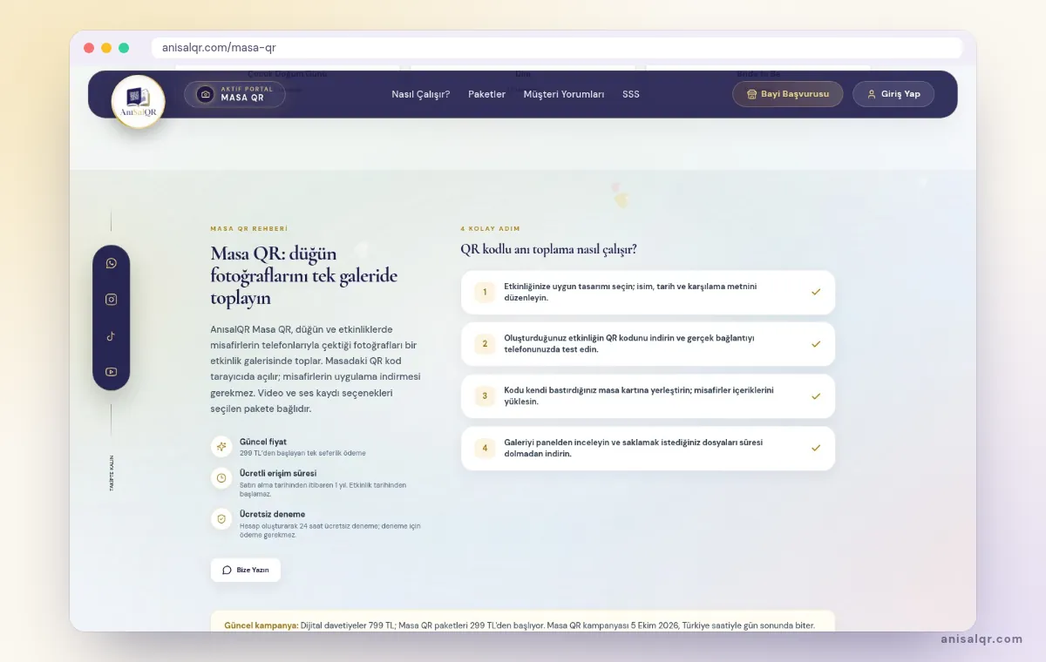Click the shield icon beside Ücretsiz deneme
1046x662 pixels.
coord(221,519)
